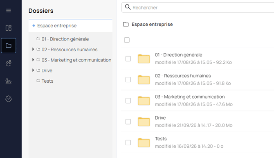Image resolution: width=274 pixels, height=158 pixels.
Task: Check the box for 01 - Direction générale
Action: click(128, 59)
